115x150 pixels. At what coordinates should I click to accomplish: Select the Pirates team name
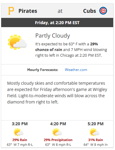(x=28, y=11)
